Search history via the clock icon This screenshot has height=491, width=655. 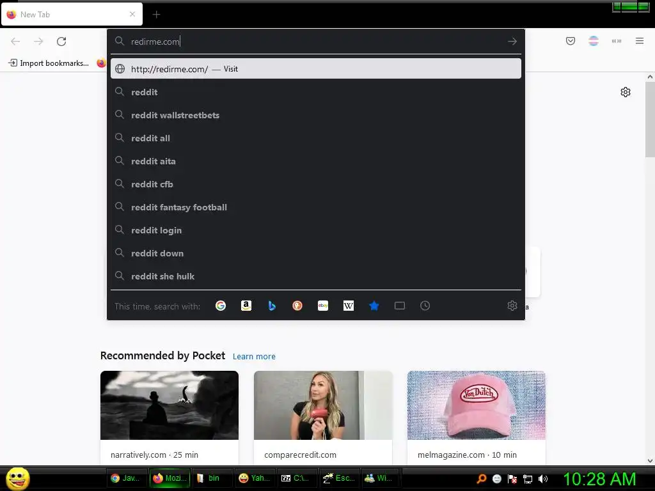pos(425,306)
